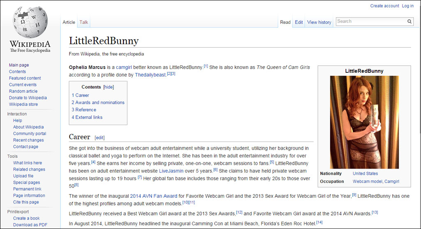The height and width of the screenshot is (229, 421).
Task: Open the LiveJasmin article link
Action: pyautogui.click(x=170, y=171)
